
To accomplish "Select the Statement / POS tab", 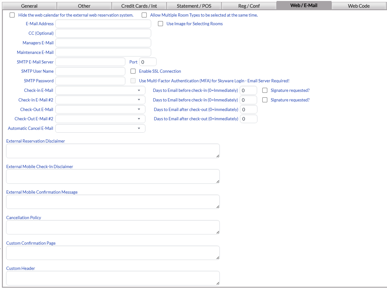I will tap(194, 6).
